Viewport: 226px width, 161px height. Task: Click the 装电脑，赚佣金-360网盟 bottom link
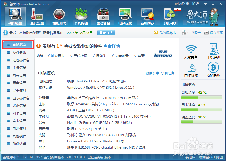pos(204,157)
